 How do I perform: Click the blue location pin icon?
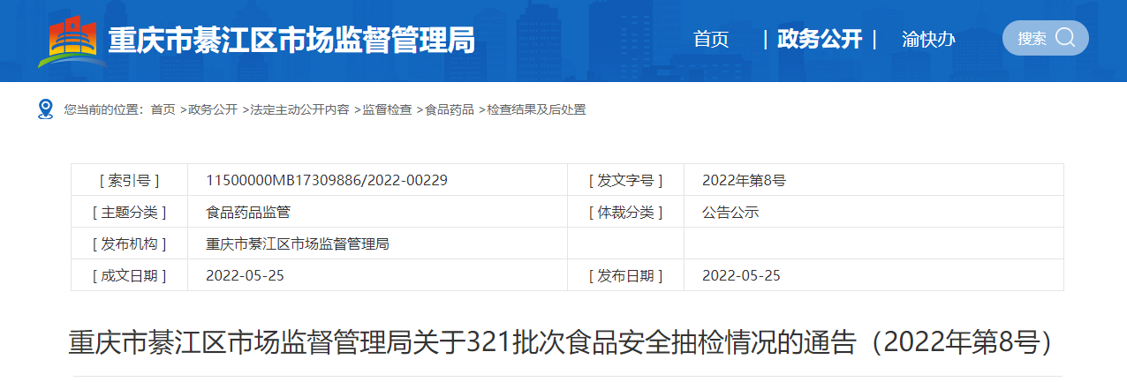[x=46, y=109]
